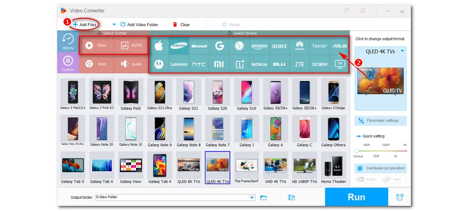The image size is (469, 211).
Task: Toggle Intel hardware acceleration
Action: coord(393,179)
